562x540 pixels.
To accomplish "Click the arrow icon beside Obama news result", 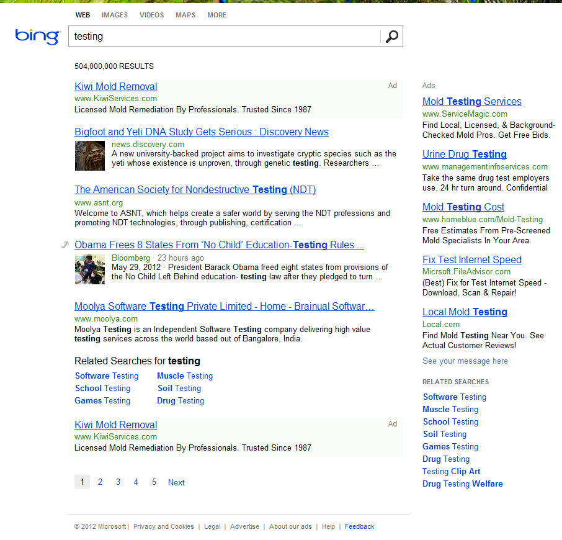I will tap(65, 245).
